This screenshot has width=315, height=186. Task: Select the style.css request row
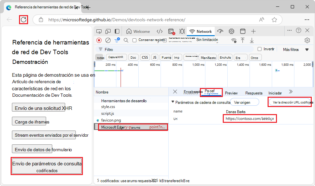coord(131,107)
